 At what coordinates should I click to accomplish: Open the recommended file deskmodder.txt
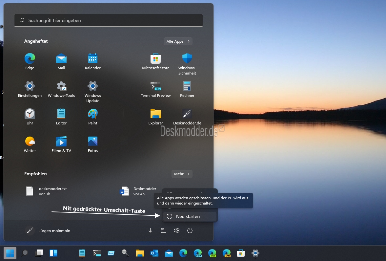click(x=52, y=191)
